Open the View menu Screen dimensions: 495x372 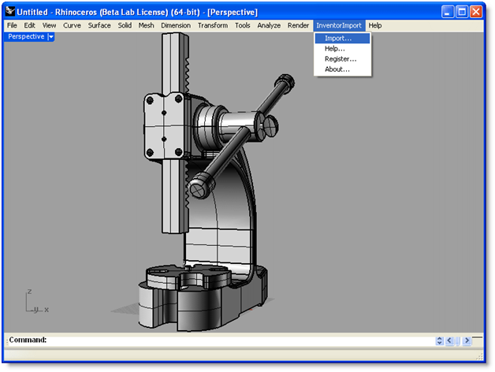(x=49, y=25)
